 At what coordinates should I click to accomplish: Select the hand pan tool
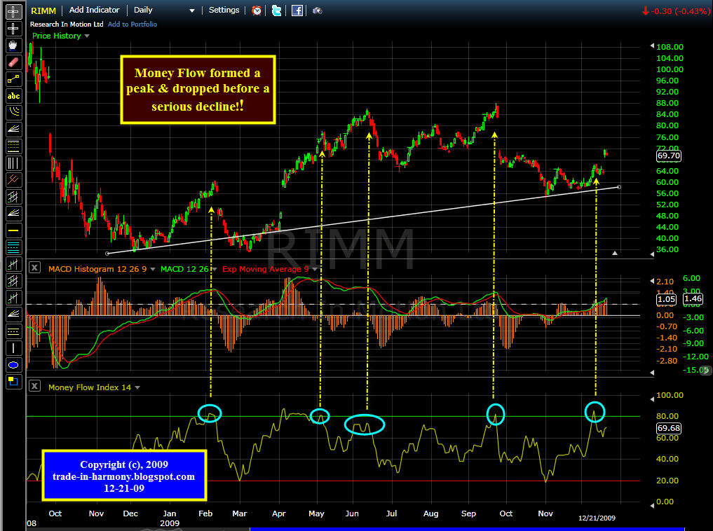tap(13, 46)
